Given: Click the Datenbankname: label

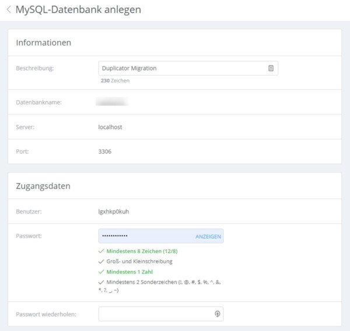Looking at the screenshot, I should (x=38, y=102).
